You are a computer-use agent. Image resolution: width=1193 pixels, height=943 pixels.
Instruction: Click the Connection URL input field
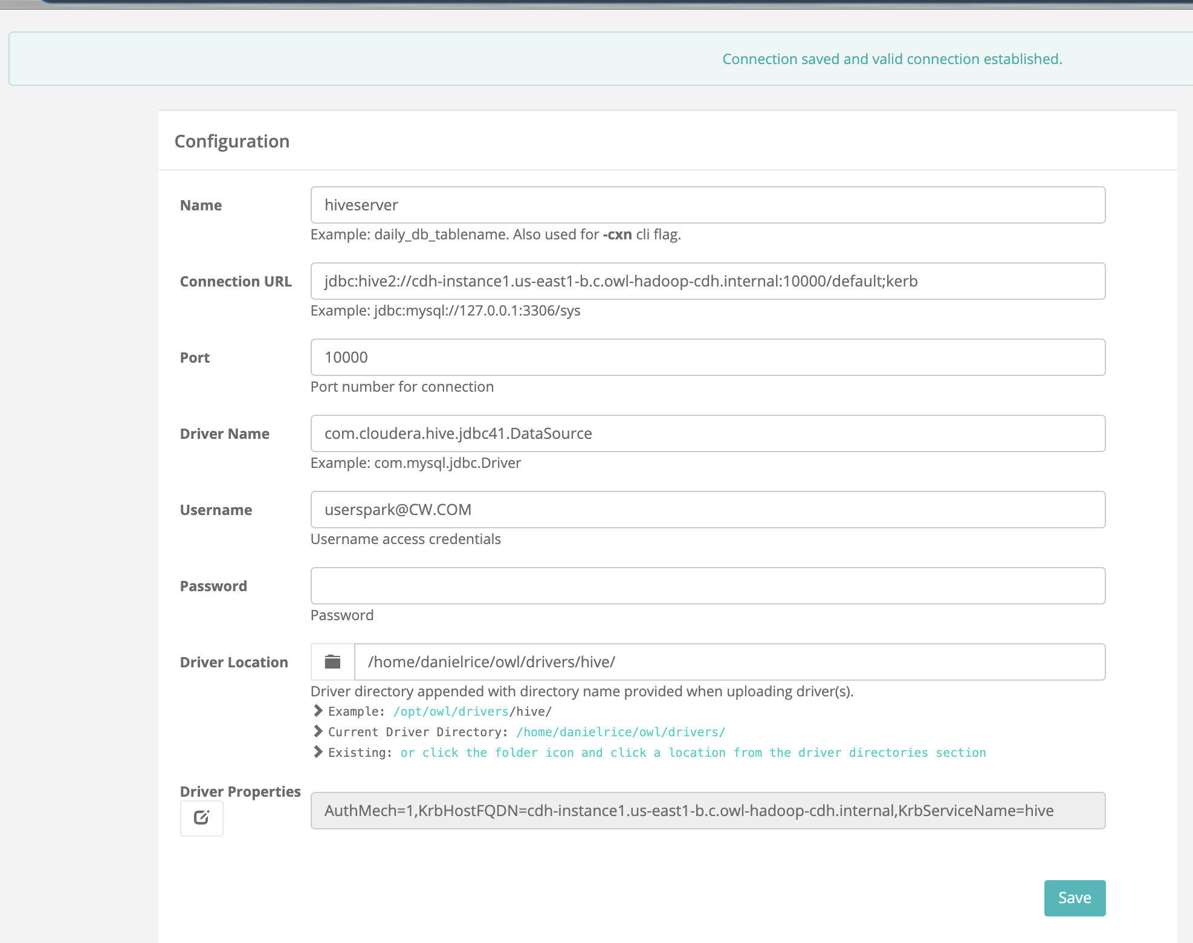point(706,280)
